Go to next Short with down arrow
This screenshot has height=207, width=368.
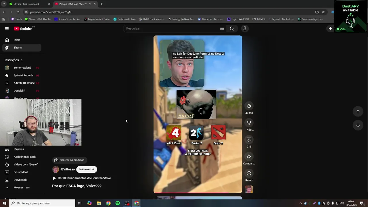358,125
